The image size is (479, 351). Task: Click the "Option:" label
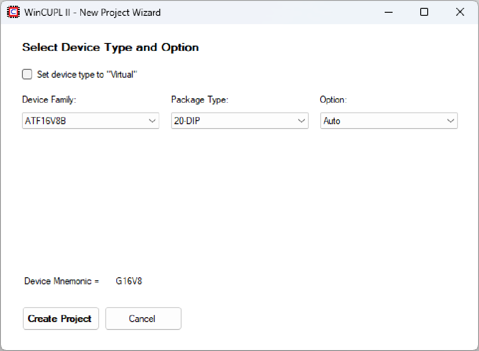tap(333, 100)
